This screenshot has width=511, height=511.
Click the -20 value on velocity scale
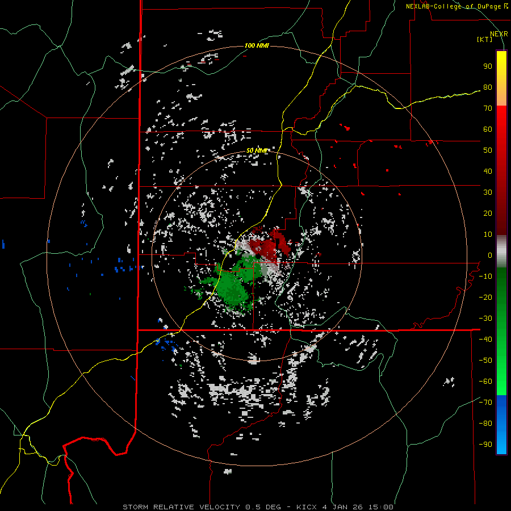485,298
